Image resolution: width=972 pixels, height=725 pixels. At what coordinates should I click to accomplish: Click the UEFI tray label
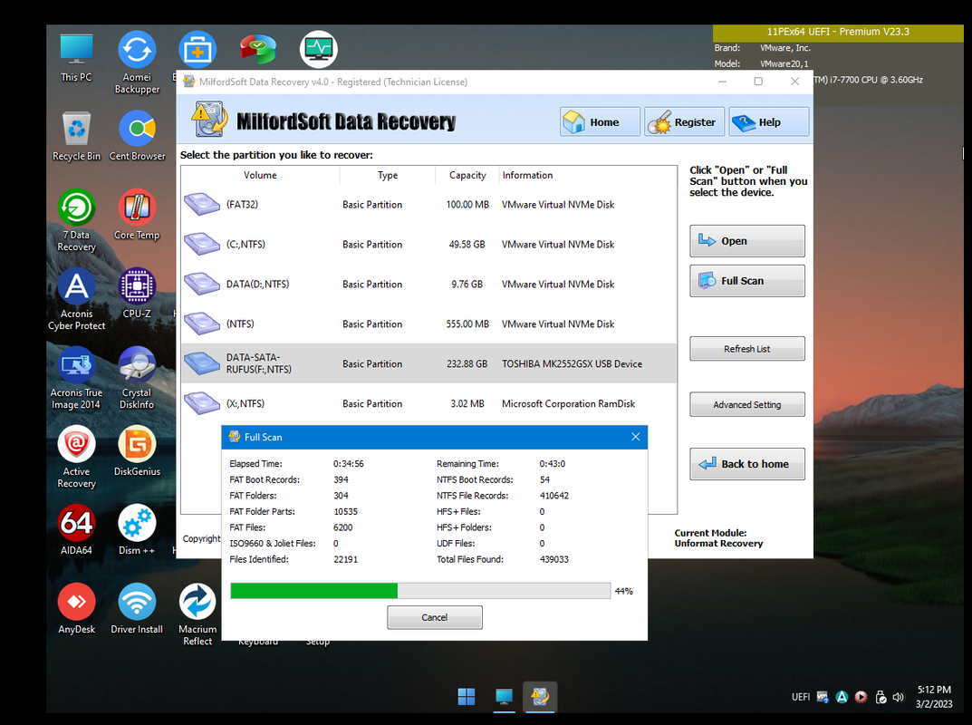801,697
